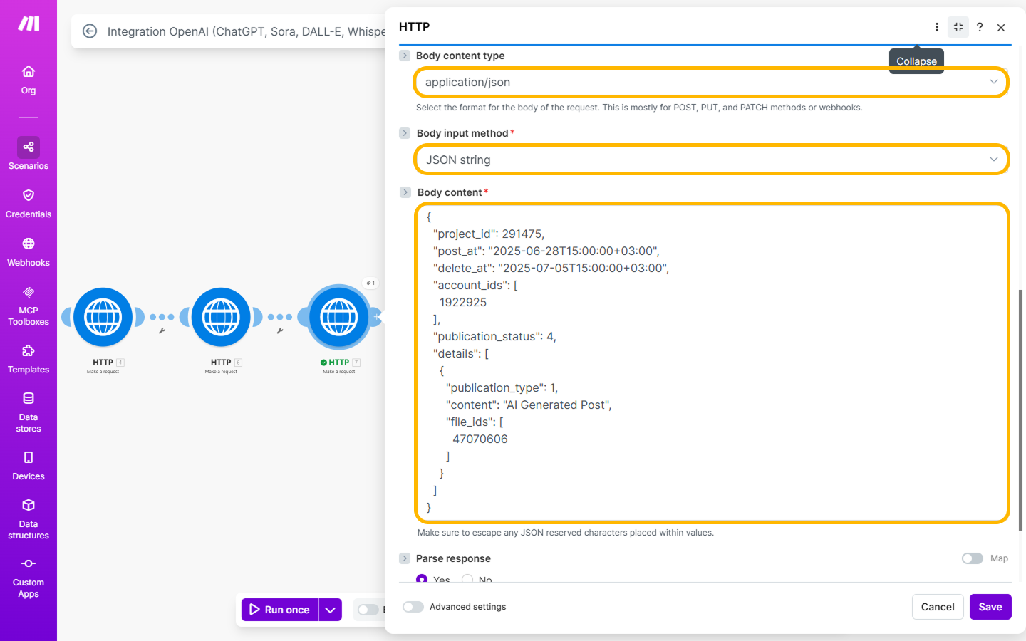Open Credentials in the sidebar
This screenshot has width=1026, height=641.
point(28,204)
